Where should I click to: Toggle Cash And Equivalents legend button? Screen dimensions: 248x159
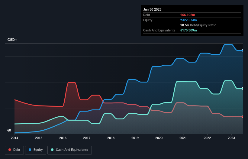click(69, 150)
